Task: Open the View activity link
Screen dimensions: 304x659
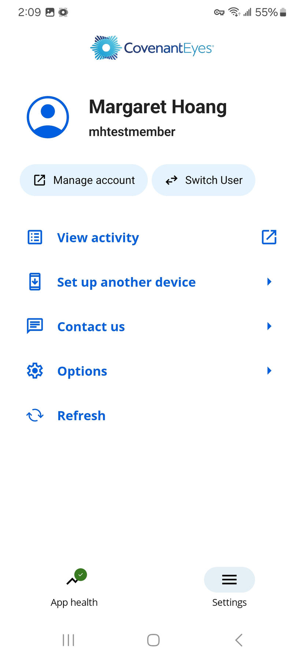Action: tap(98, 238)
